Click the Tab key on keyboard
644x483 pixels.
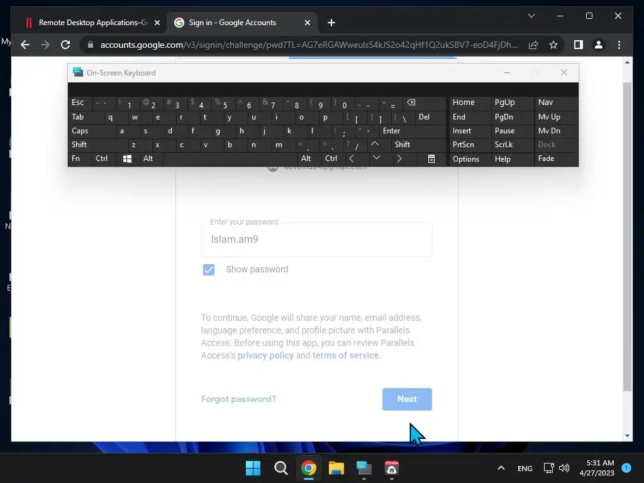[x=86, y=117]
